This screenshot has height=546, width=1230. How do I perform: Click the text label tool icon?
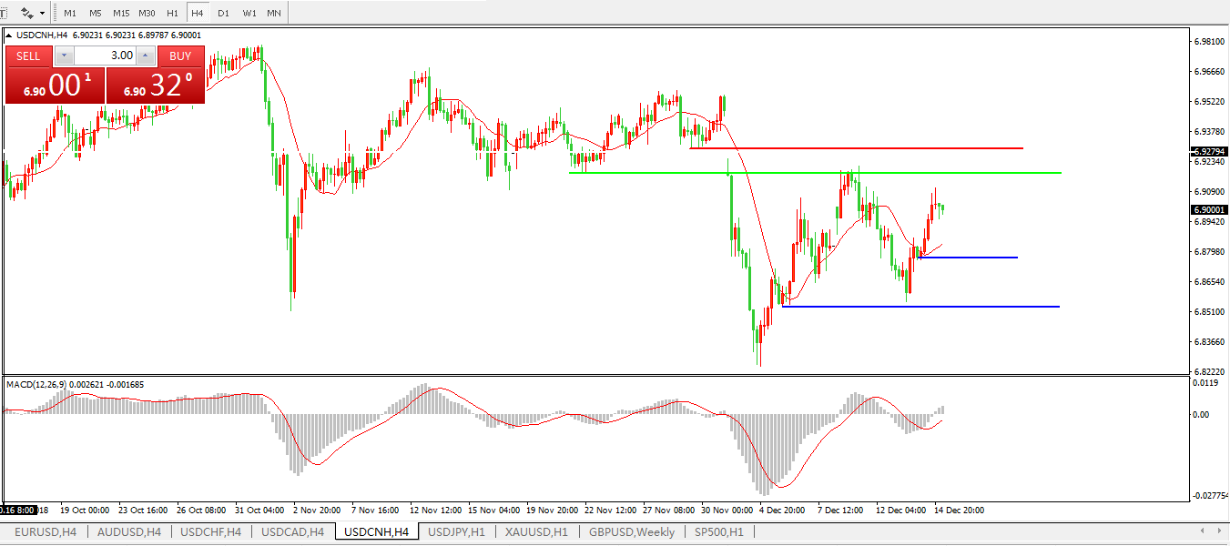tap(3, 13)
